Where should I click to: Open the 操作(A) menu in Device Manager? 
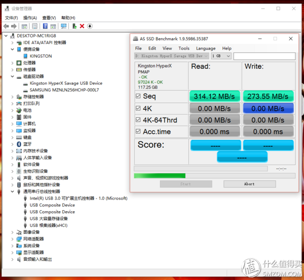30,18
